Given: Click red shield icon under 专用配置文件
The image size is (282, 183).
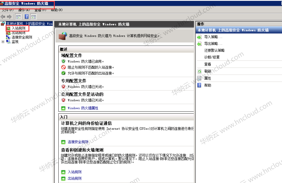Looking at the screenshot, I should 63,87.
